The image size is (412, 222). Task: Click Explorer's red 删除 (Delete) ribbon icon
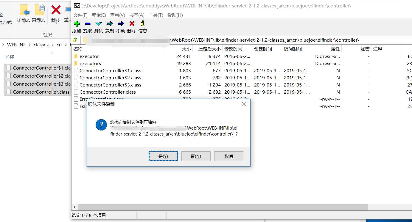click(56, 10)
